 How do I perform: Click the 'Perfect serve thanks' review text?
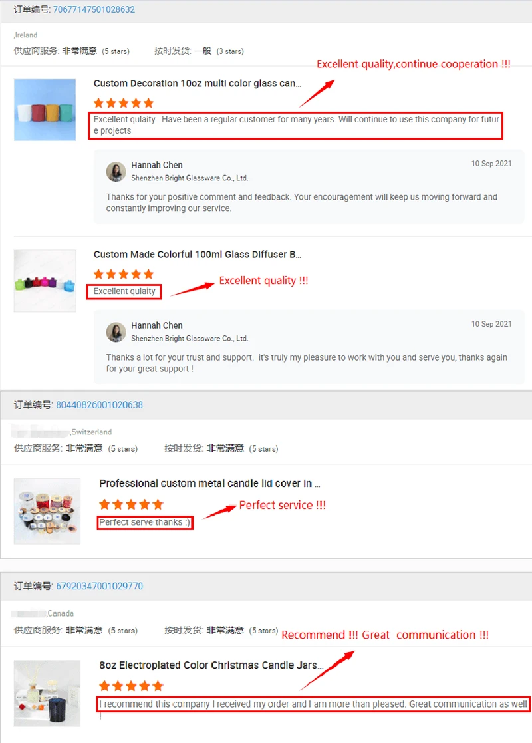tap(145, 523)
